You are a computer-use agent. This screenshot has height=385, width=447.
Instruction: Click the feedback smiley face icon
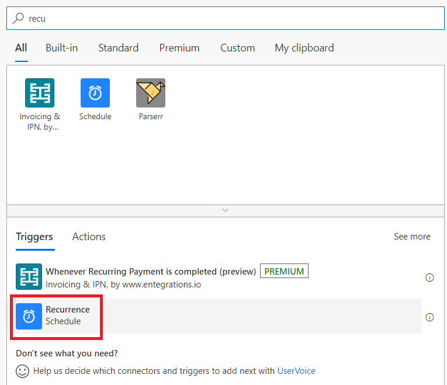click(22, 371)
